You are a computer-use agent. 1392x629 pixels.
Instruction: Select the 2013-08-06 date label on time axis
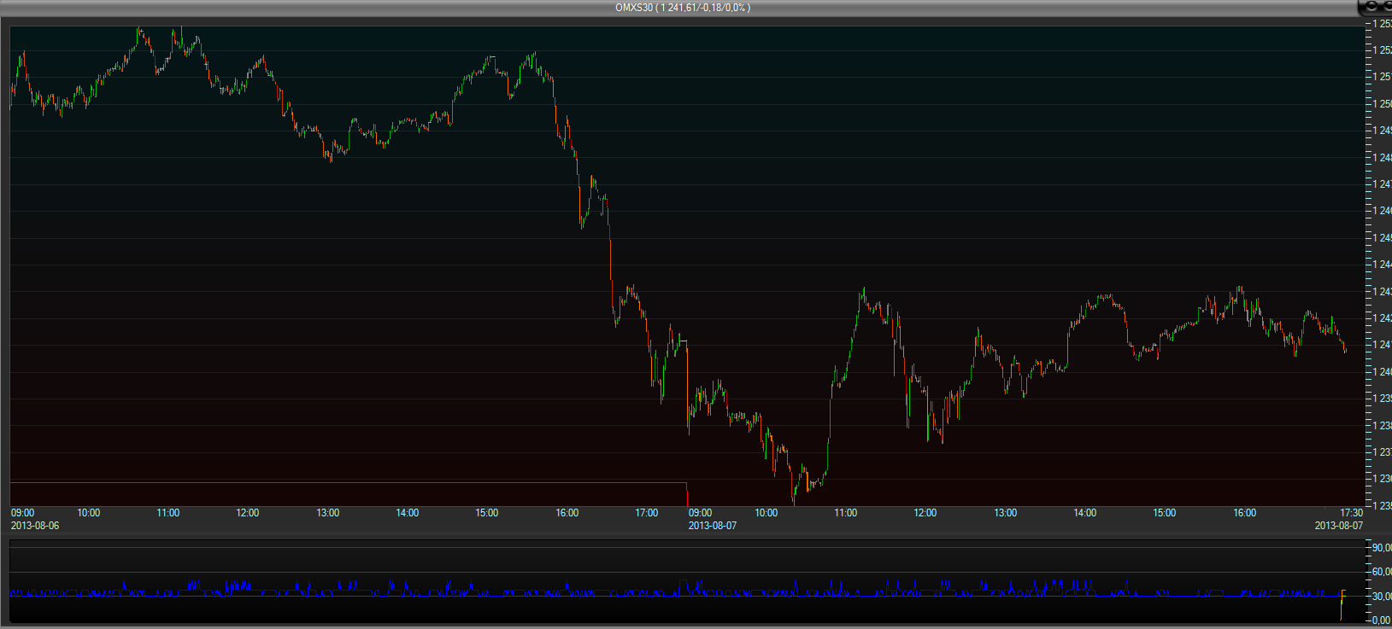pyautogui.click(x=35, y=526)
